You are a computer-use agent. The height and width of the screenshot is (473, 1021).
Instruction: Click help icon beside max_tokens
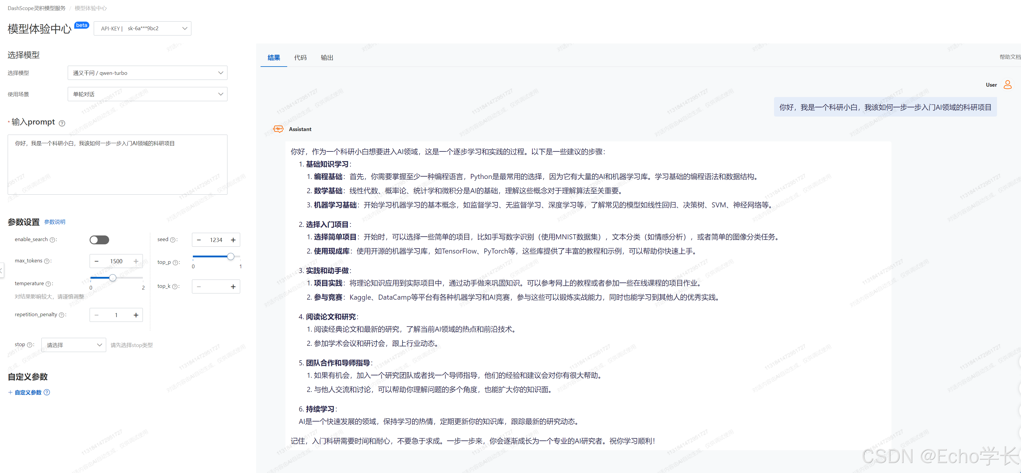[47, 261]
